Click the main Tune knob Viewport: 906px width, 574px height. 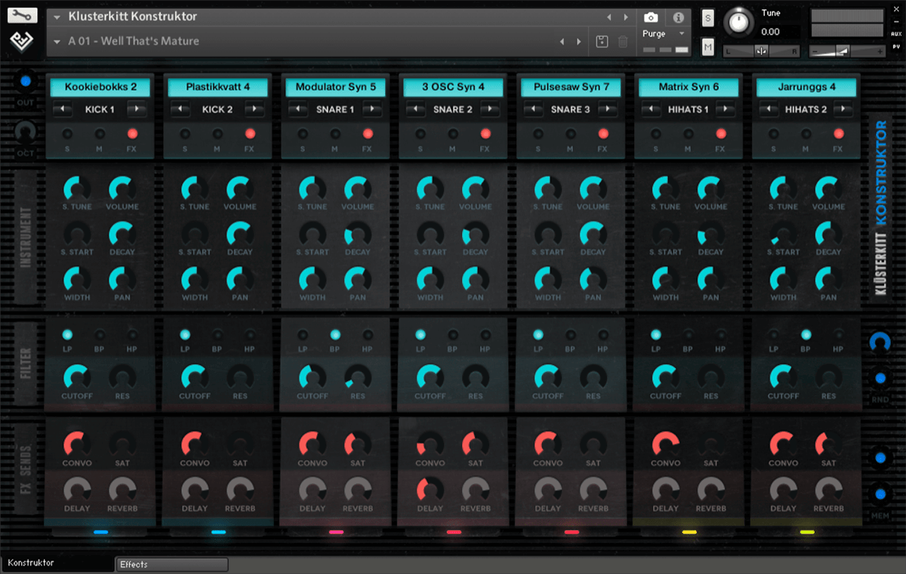[x=738, y=23]
